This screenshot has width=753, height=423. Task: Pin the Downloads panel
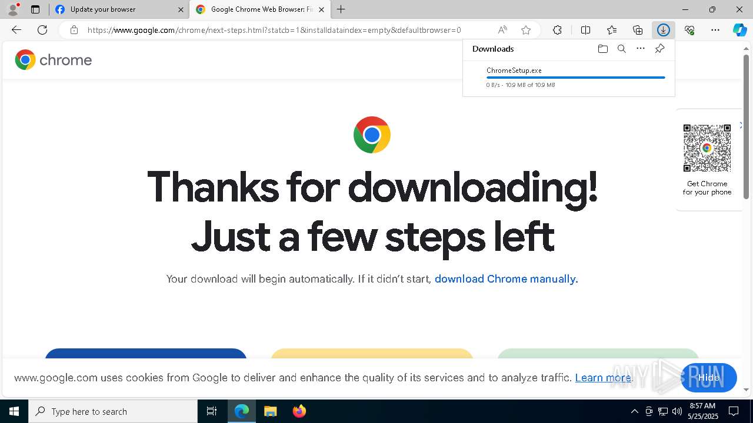[659, 49]
